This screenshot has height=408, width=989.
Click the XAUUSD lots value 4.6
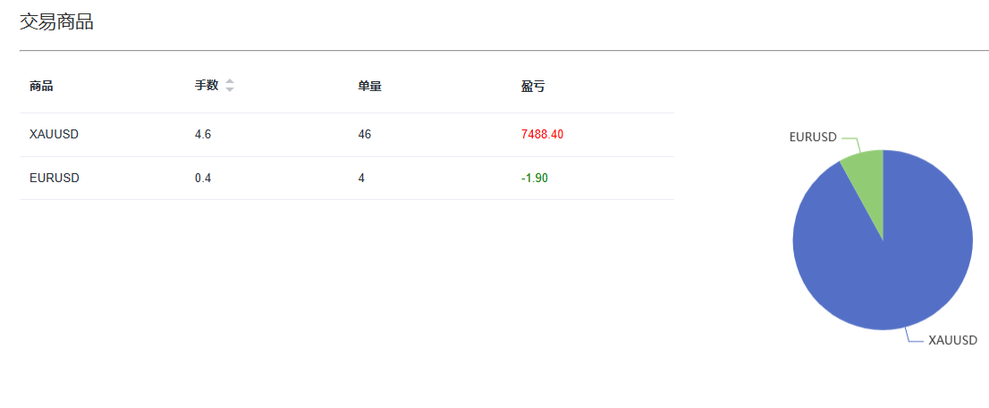pyautogui.click(x=202, y=134)
